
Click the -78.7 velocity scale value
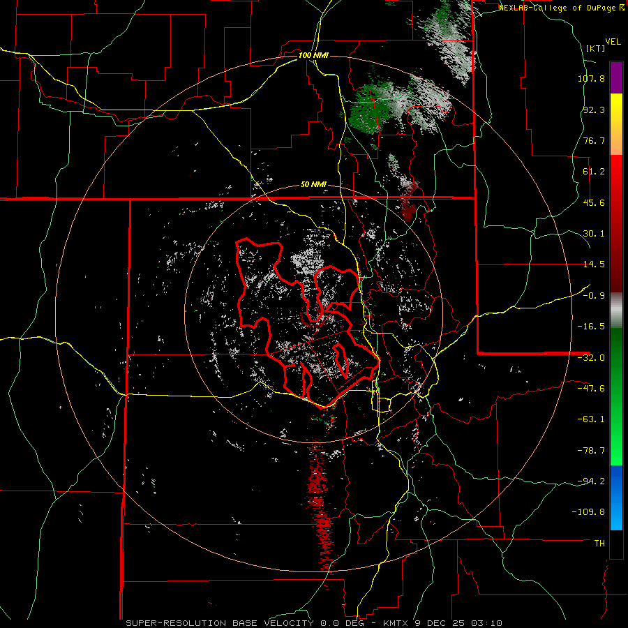pos(591,451)
